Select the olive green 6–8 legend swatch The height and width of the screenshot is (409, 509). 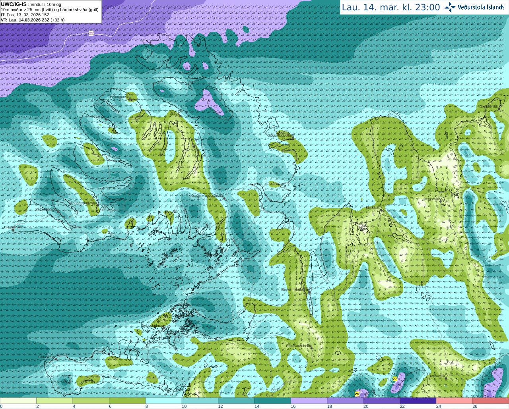click(x=127, y=401)
